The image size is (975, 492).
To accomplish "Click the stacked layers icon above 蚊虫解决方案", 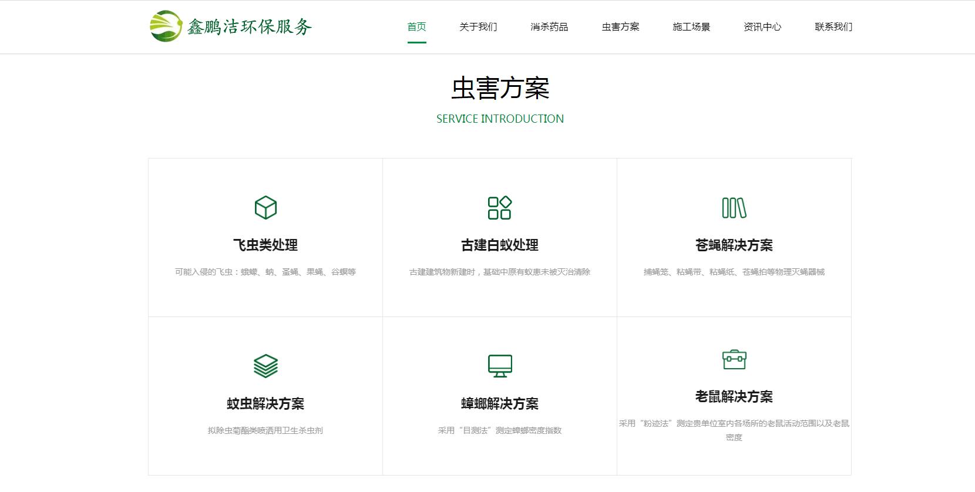I will click(x=265, y=366).
